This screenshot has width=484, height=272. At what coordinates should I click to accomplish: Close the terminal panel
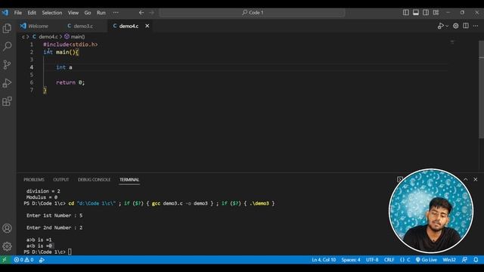(x=476, y=179)
